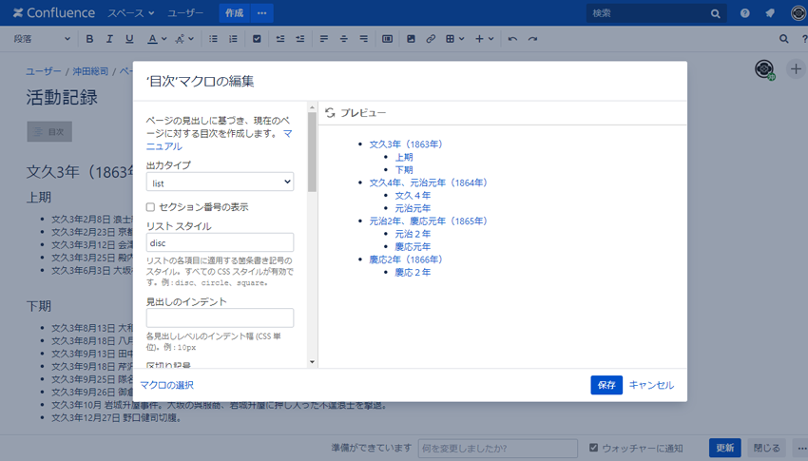This screenshot has width=808, height=461.
Task: Open the 出力タイプ list dropdown
Action: click(x=220, y=182)
